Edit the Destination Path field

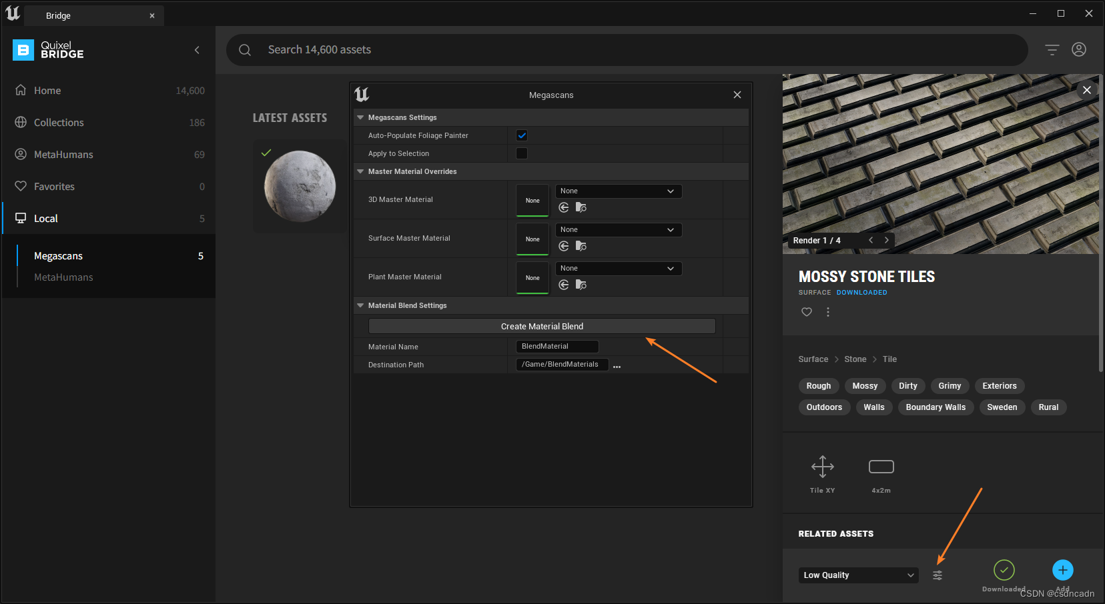tap(562, 365)
